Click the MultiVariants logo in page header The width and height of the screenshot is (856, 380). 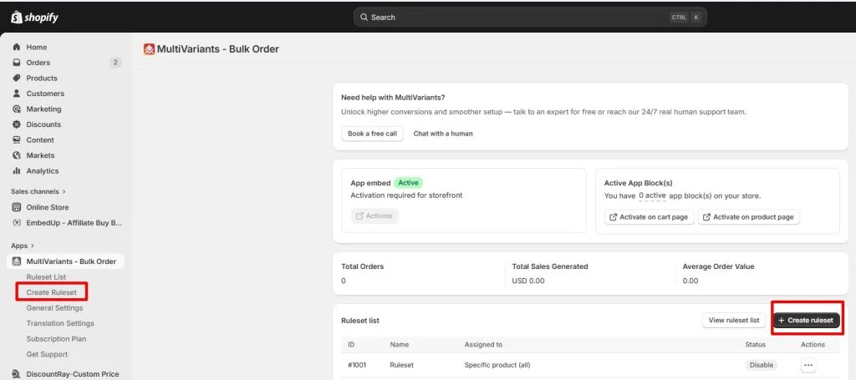pyautogui.click(x=149, y=49)
